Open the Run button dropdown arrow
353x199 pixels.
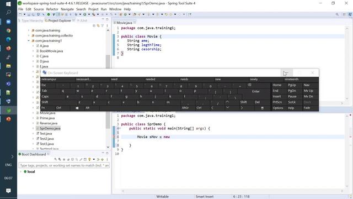(89, 14)
